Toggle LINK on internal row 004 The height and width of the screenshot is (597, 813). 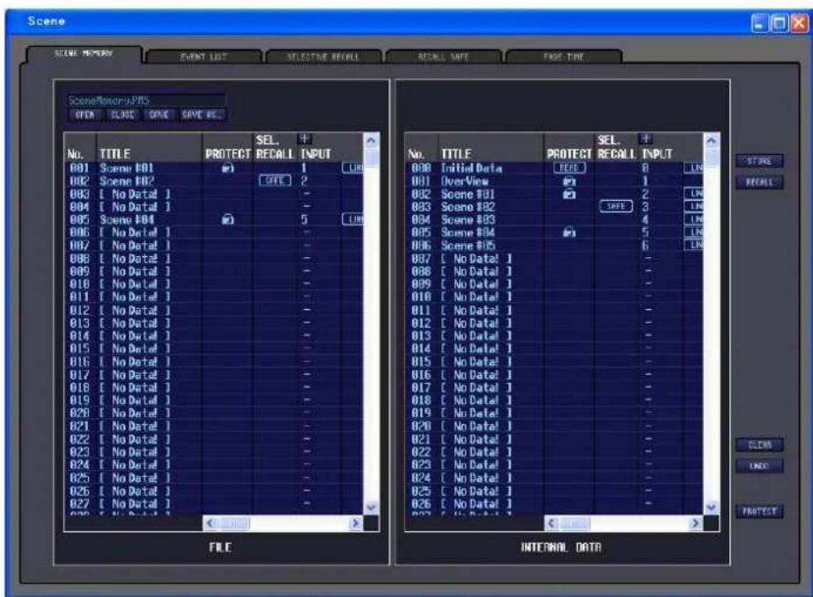coord(694,220)
